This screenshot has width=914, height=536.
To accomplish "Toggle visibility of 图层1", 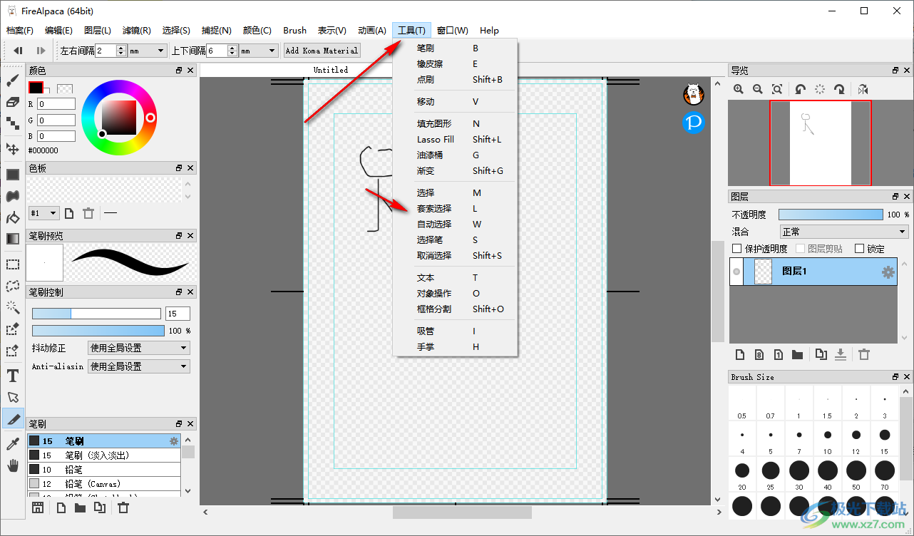I will (x=736, y=272).
